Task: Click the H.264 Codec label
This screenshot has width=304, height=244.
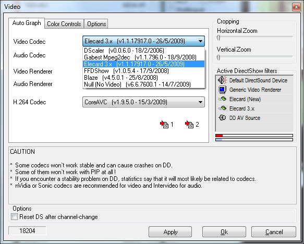Action: pos(30,102)
